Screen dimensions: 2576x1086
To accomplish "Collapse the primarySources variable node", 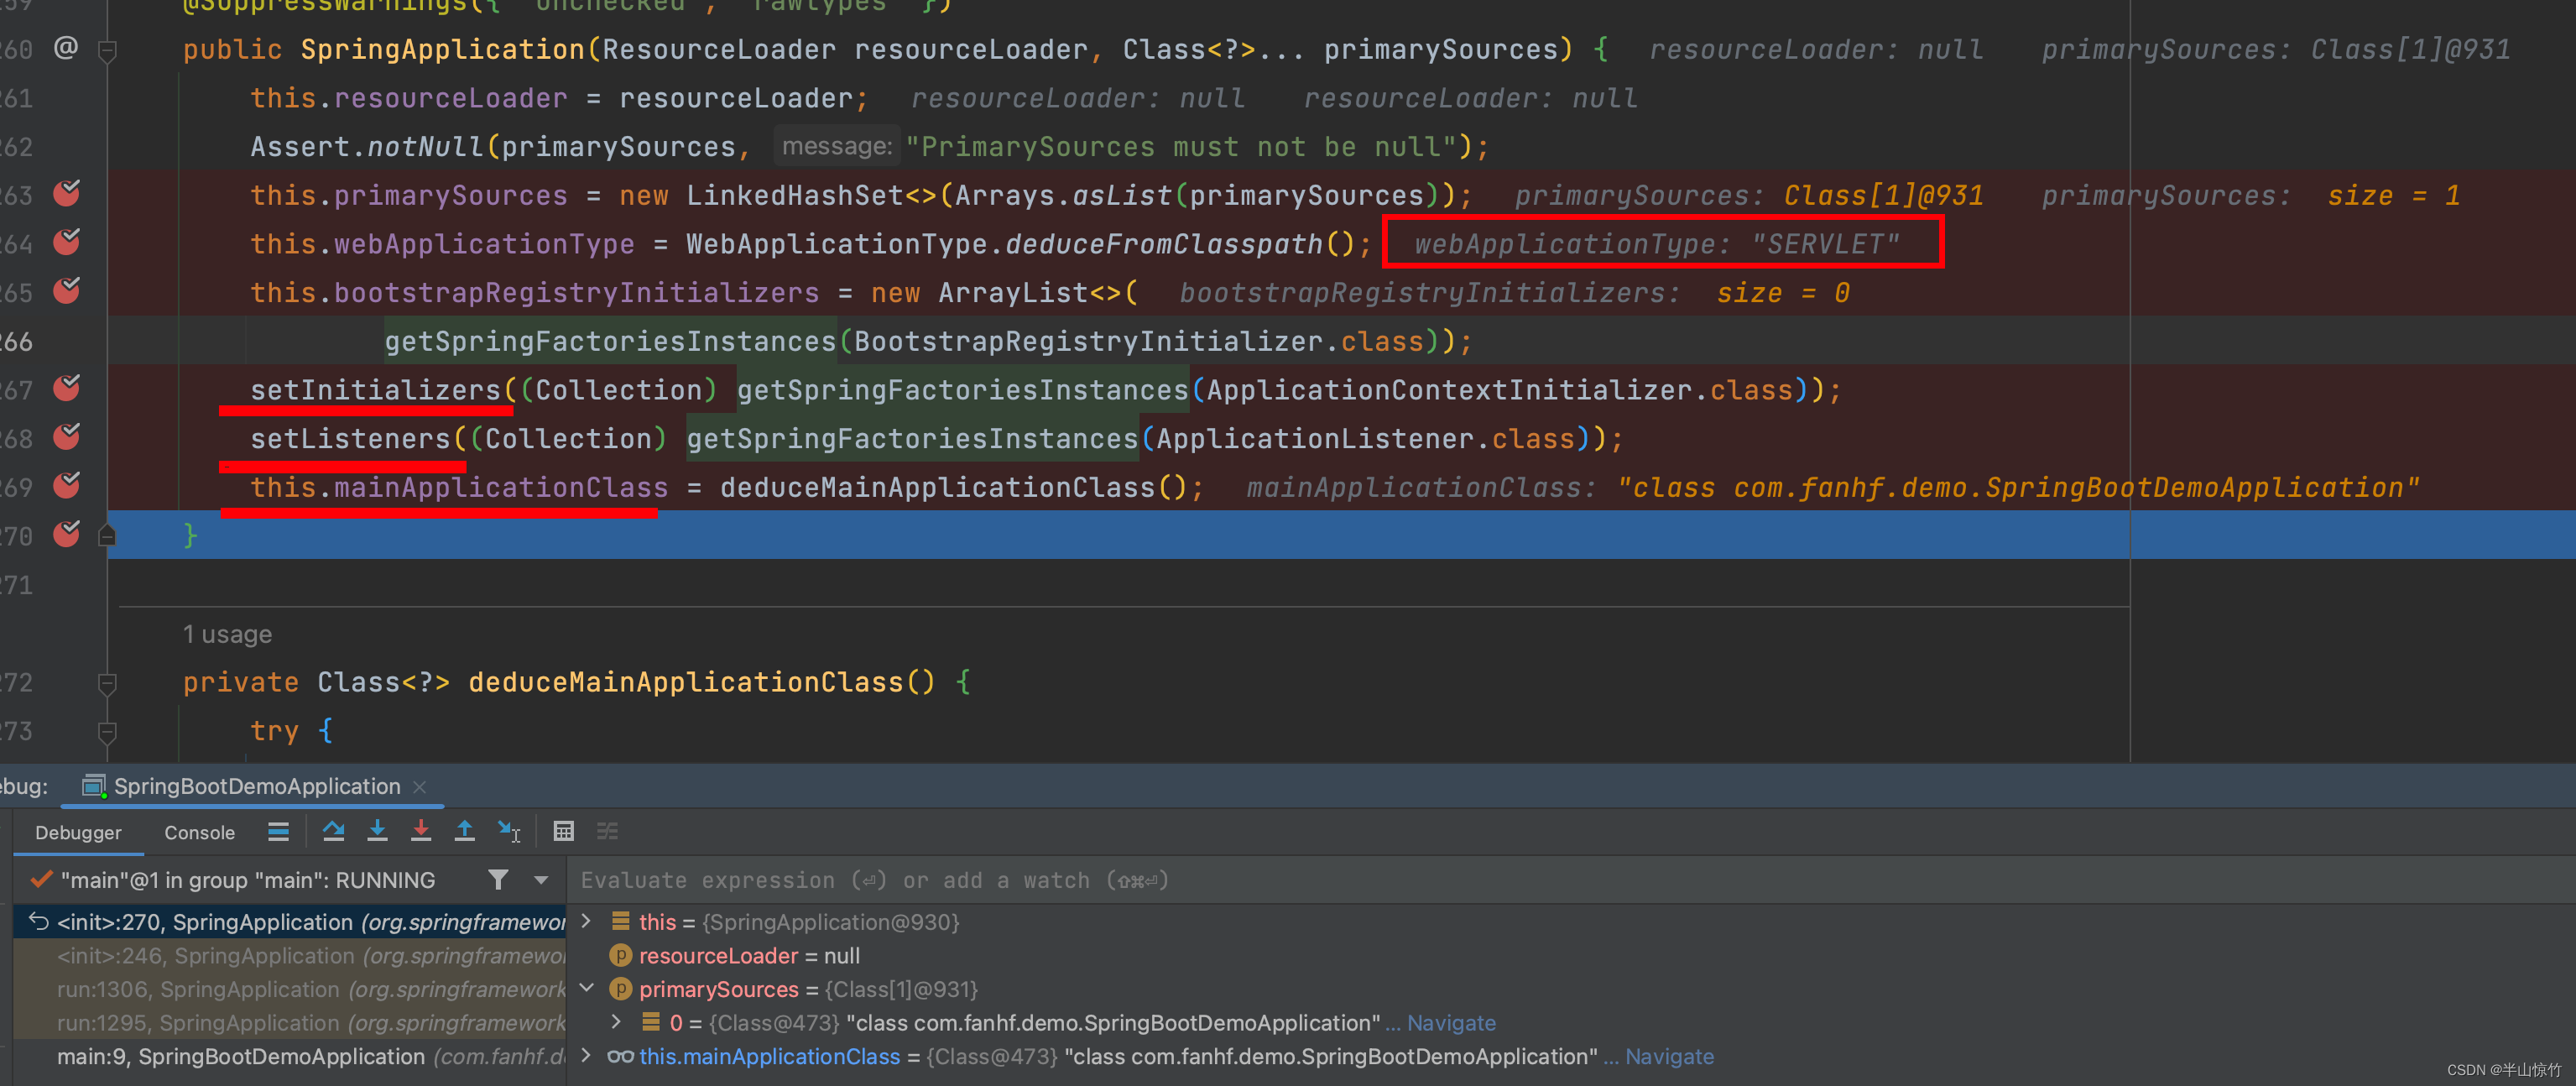I will (587, 989).
